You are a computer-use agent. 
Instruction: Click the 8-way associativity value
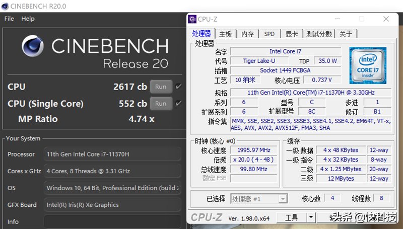(379, 160)
